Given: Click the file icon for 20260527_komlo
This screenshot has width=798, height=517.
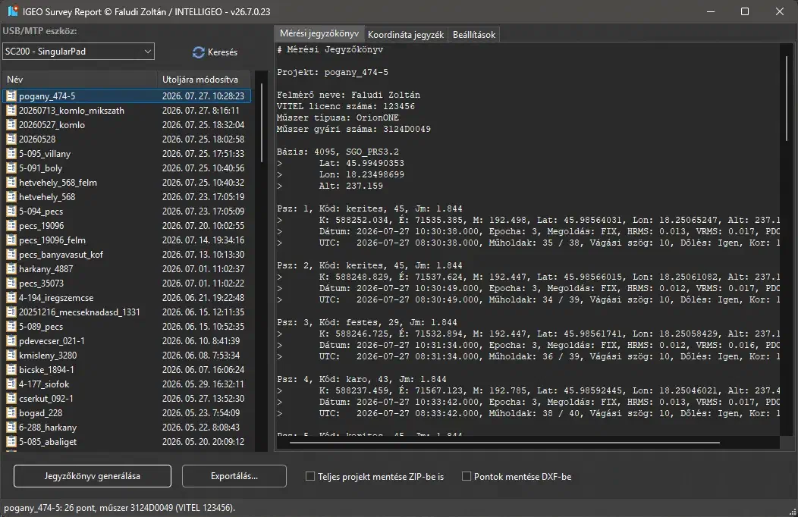Looking at the screenshot, I should tap(11, 124).
